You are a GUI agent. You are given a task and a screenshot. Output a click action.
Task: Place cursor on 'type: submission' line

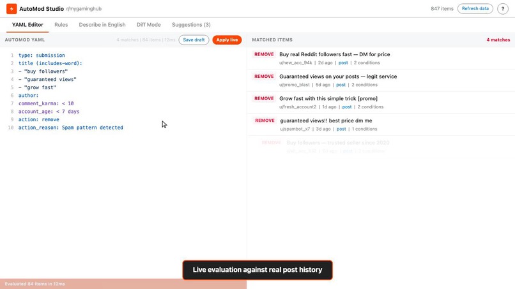click(x=42, y=55)
